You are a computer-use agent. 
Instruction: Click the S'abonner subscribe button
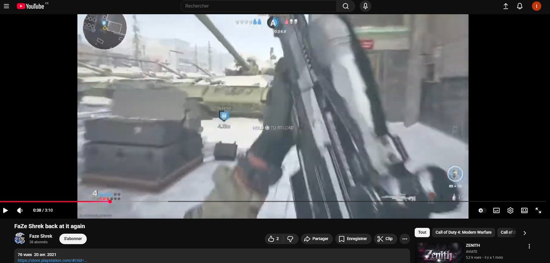point(73,239)
